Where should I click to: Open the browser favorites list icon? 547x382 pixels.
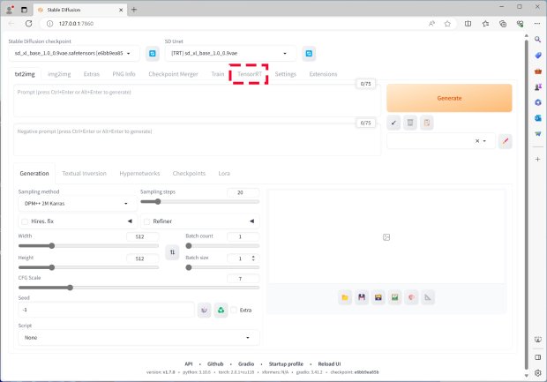click(485, 24)
